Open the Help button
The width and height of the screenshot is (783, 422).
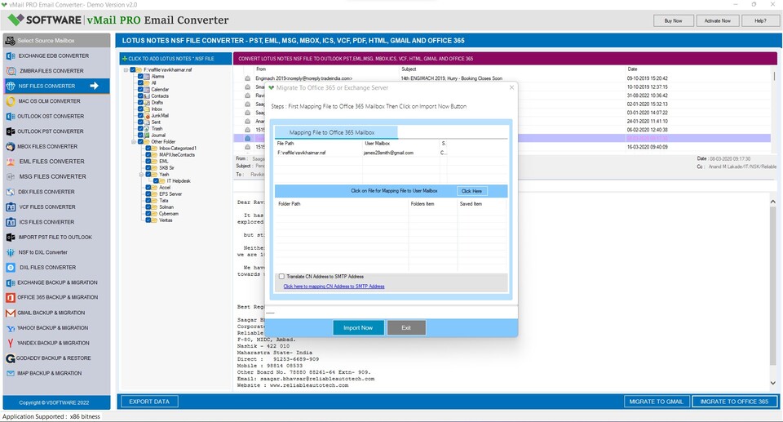click(x=760, y=21)
